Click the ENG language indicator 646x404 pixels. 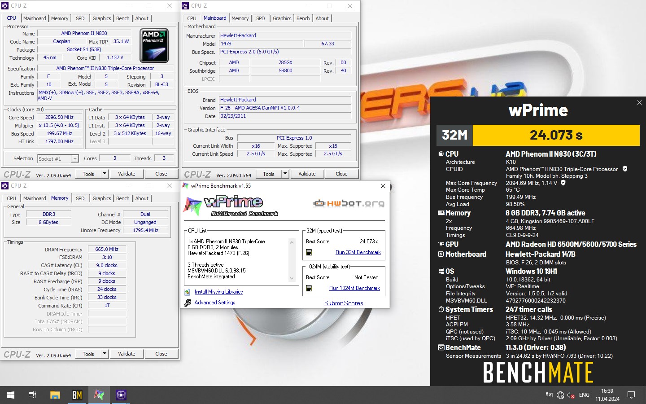coord(584,395)
